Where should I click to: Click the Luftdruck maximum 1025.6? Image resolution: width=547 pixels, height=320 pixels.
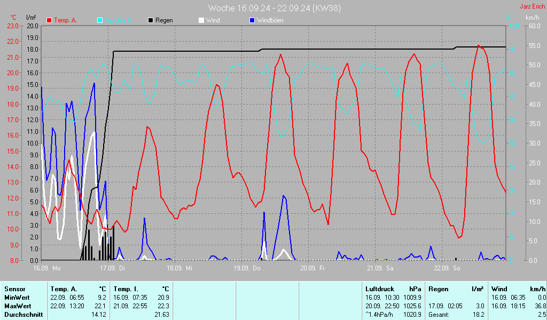click(x=412, y=306)
